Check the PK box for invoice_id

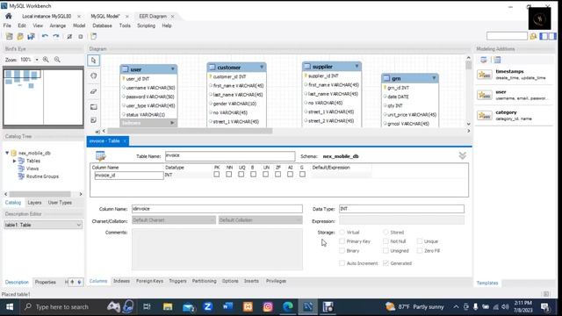coord(217,175)
